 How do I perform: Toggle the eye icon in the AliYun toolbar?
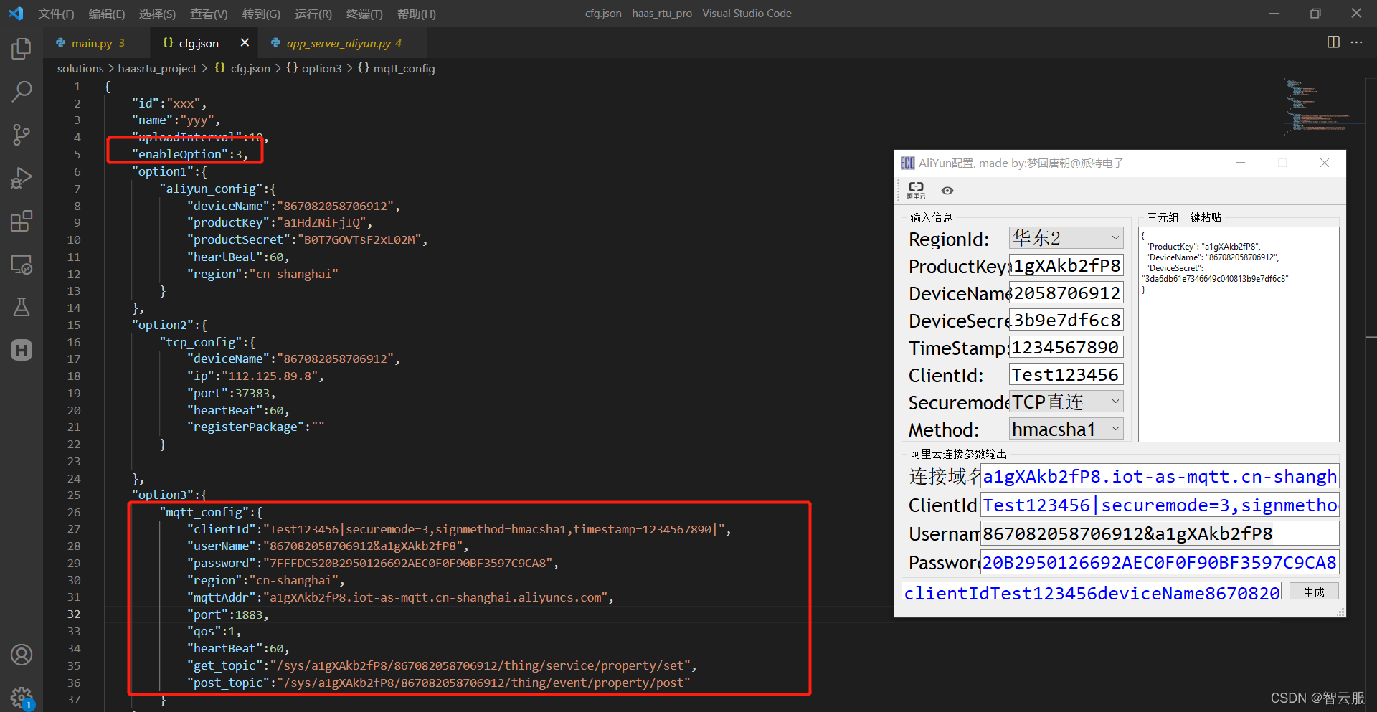[x=947, y=191]
